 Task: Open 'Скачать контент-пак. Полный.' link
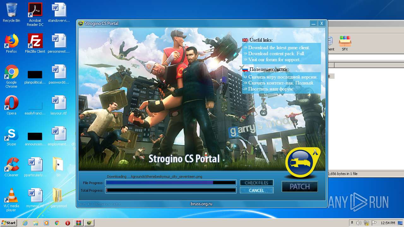(281, 83)
